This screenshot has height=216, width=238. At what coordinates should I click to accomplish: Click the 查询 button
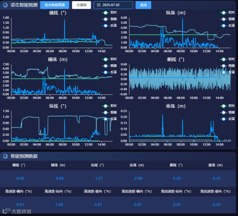coord(143,5)
